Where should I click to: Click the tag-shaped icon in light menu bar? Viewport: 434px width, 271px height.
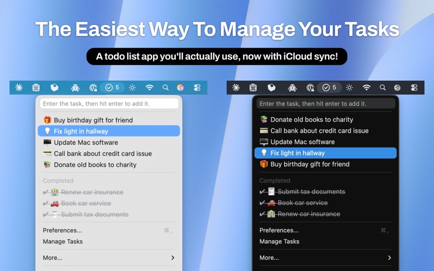pyautogui.click(x=54, y=88)
